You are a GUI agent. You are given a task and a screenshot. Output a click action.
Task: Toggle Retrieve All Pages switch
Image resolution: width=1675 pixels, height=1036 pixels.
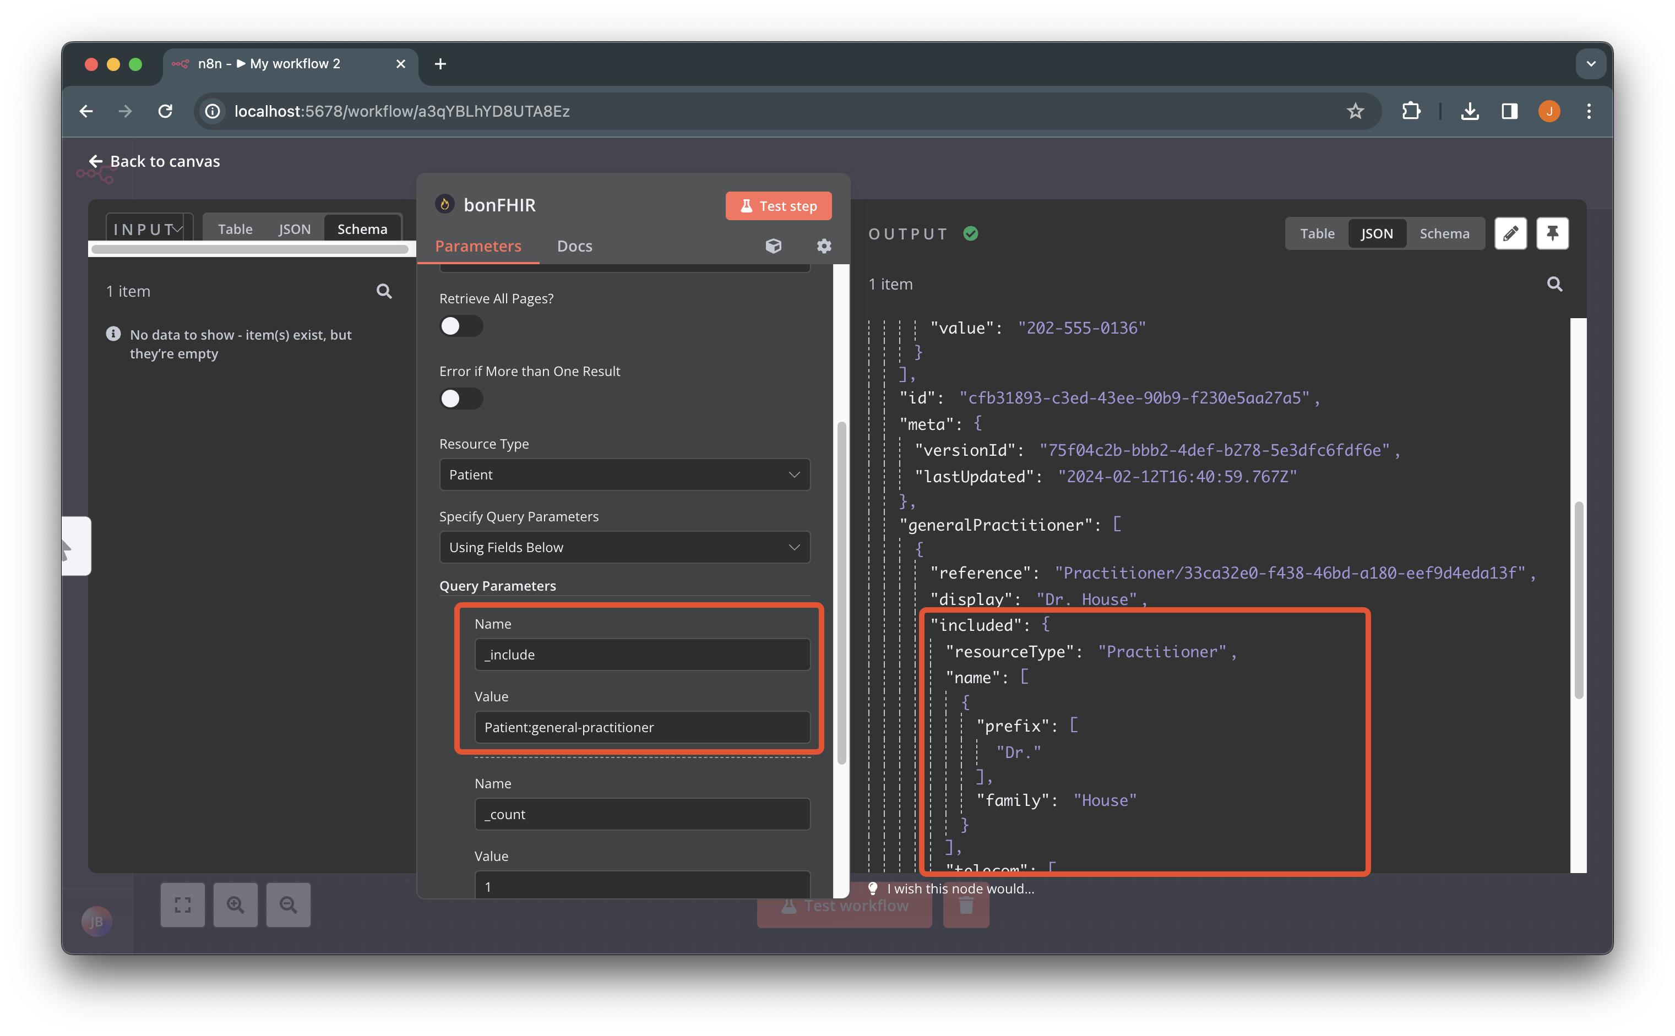point(461,326)
